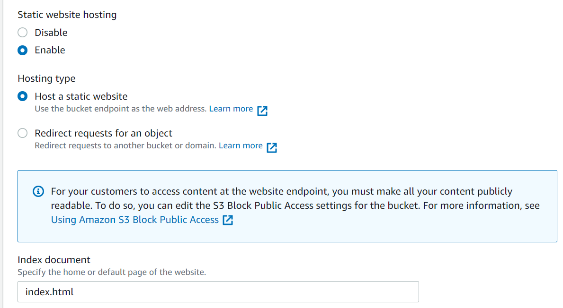Open Learn more about bucket endpoints

tap(231, 108)
